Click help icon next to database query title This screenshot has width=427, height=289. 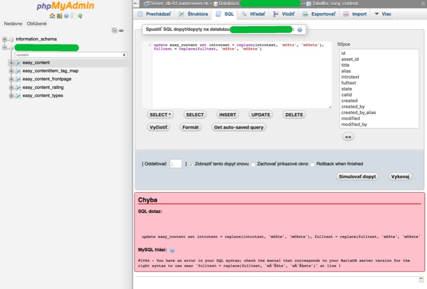299,30
